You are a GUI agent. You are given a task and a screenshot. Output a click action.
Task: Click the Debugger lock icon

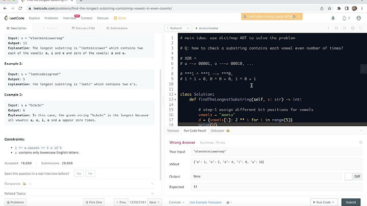click(x=228, y=131)
